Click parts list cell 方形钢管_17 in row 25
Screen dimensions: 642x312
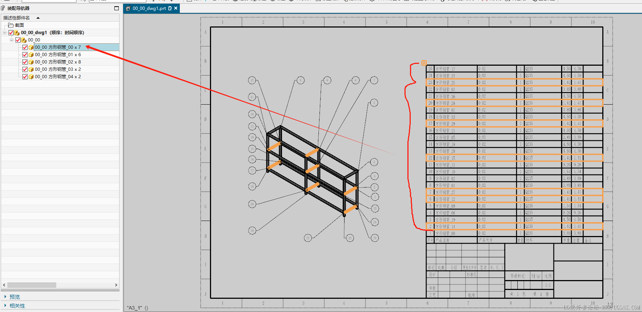click(x=456, y=69)
